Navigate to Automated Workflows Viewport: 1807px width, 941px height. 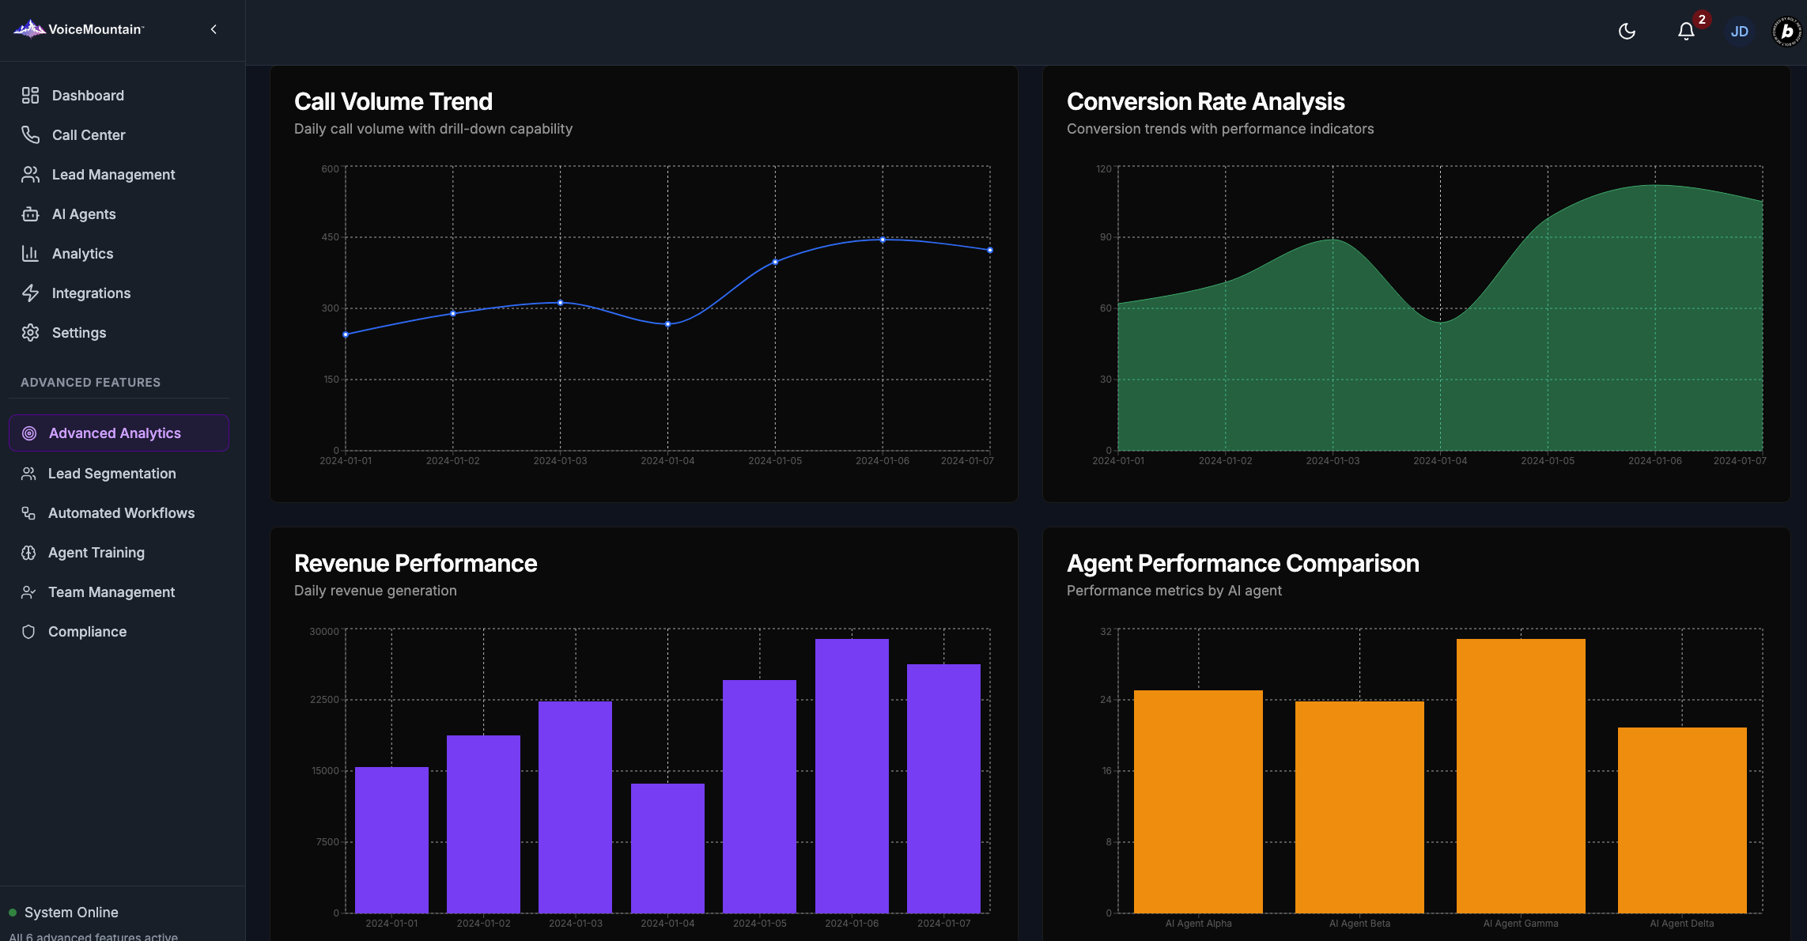click(x=121, y=513)
